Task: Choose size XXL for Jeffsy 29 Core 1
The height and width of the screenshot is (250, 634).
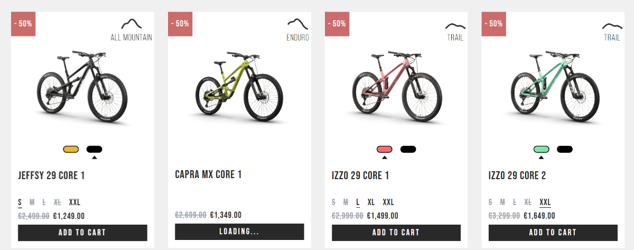Action: pyautogui.click(x=74, y=202)
